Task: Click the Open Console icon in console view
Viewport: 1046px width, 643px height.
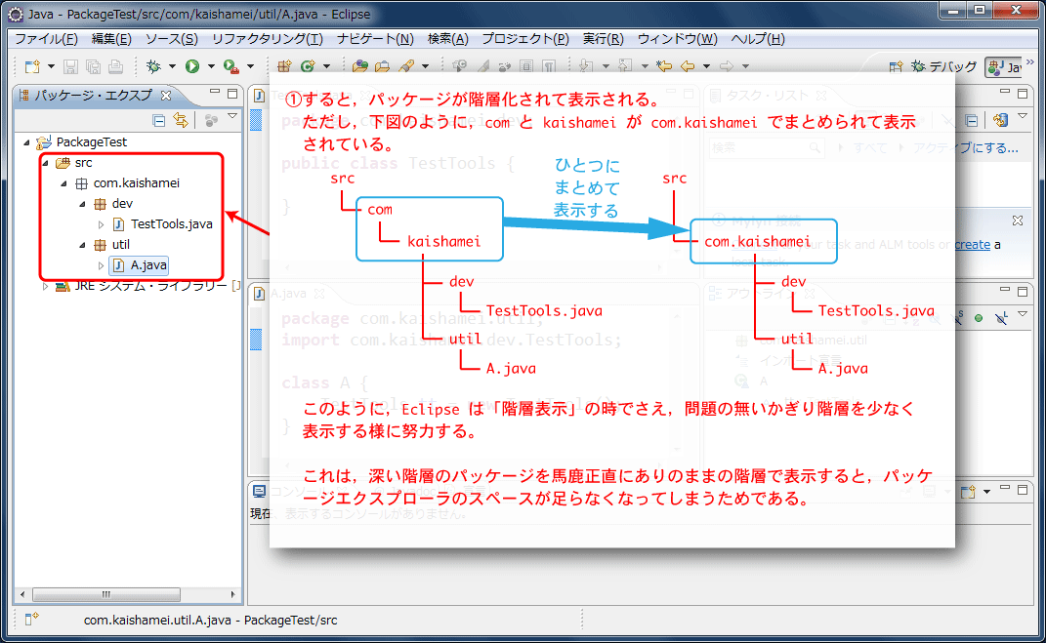Action: point(968,493)
